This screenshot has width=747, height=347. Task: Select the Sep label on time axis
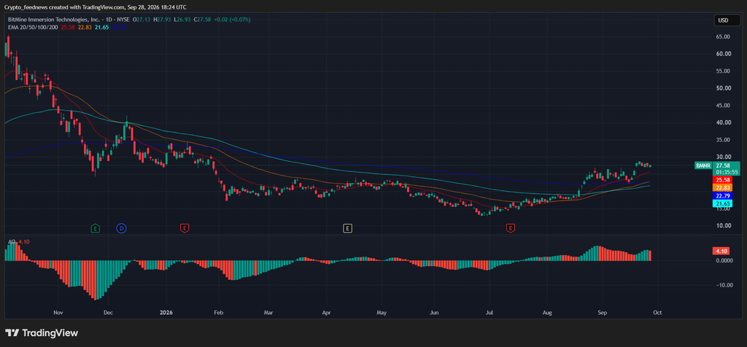pos(602,313)
